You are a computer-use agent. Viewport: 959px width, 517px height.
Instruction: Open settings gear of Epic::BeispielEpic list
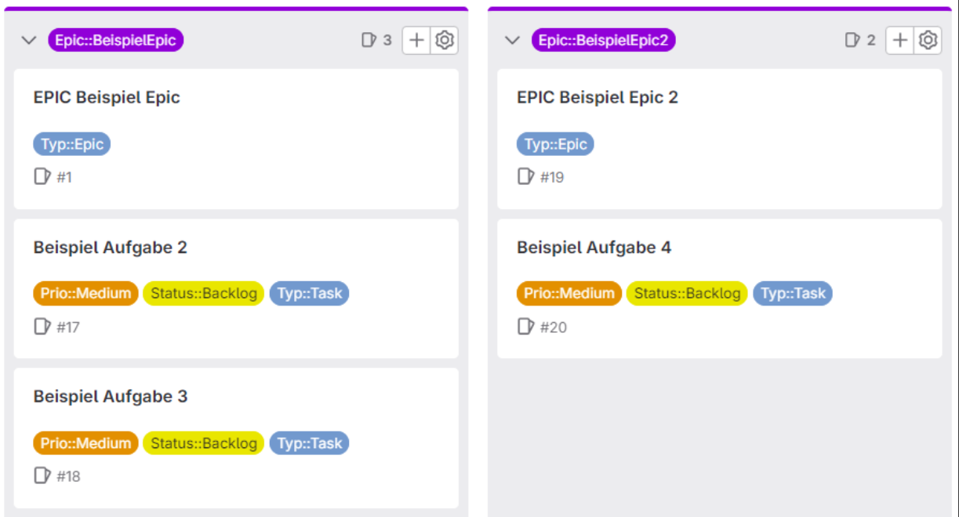click(445, 40)
